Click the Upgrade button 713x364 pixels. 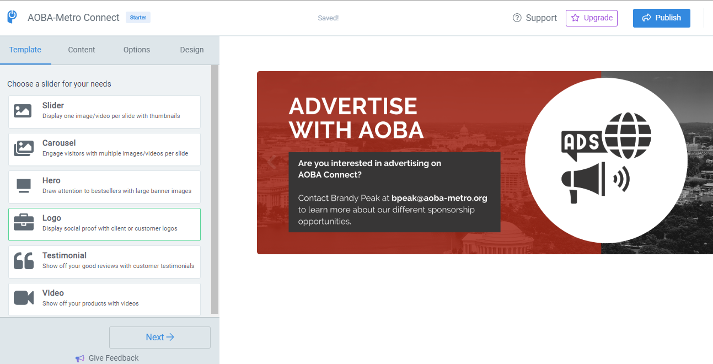[x=592, y=18]
